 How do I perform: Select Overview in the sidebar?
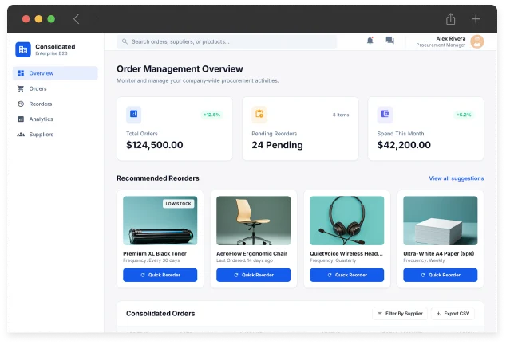(x=55, y=73)
